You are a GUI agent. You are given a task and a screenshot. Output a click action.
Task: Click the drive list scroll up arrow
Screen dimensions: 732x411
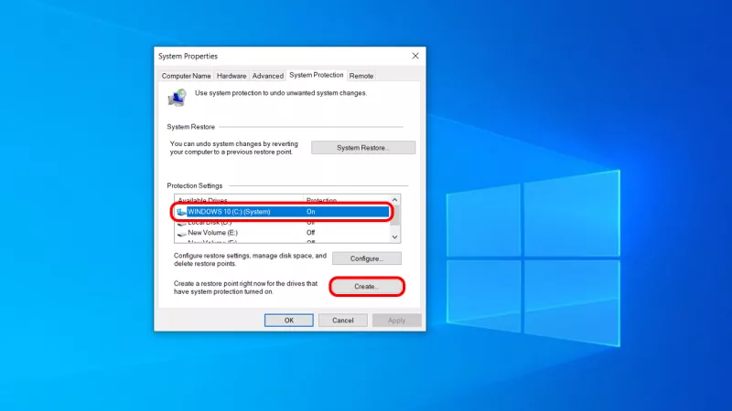pyautogui.click(x=395, y=200)
